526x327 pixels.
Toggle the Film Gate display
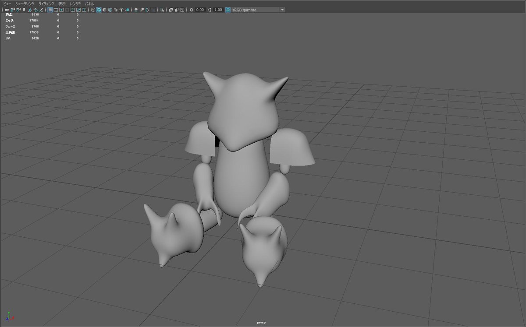point(56,10)
